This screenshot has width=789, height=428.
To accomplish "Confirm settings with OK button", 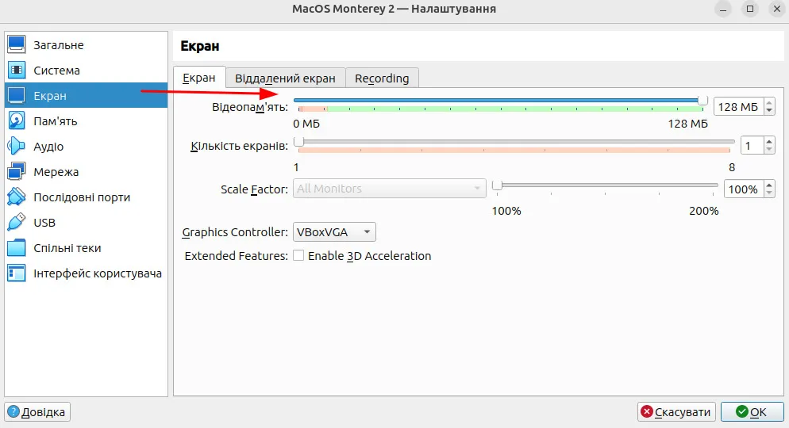I will 752,412.
